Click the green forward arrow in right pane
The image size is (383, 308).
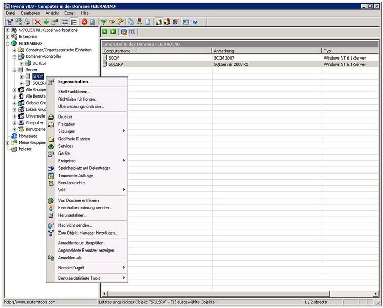pos(113,31)
